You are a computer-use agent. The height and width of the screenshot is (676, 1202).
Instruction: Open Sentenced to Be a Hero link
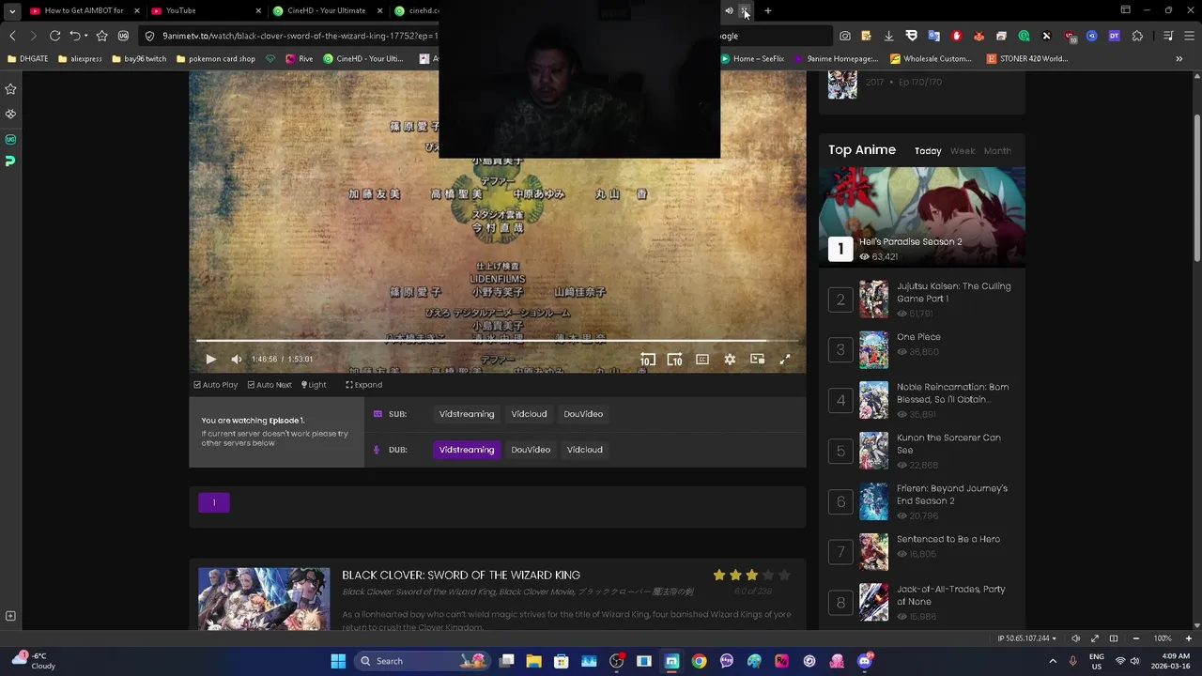click(x=948, y=540)
